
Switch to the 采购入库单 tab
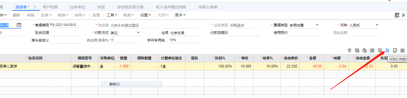coord(208,7)
